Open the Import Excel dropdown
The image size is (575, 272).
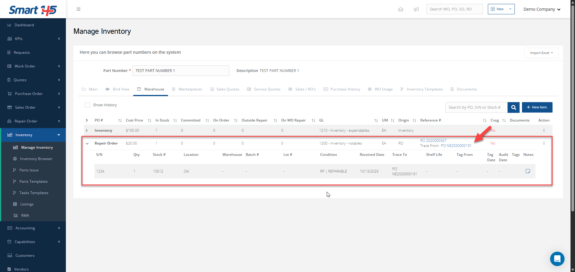click(541, 53)
